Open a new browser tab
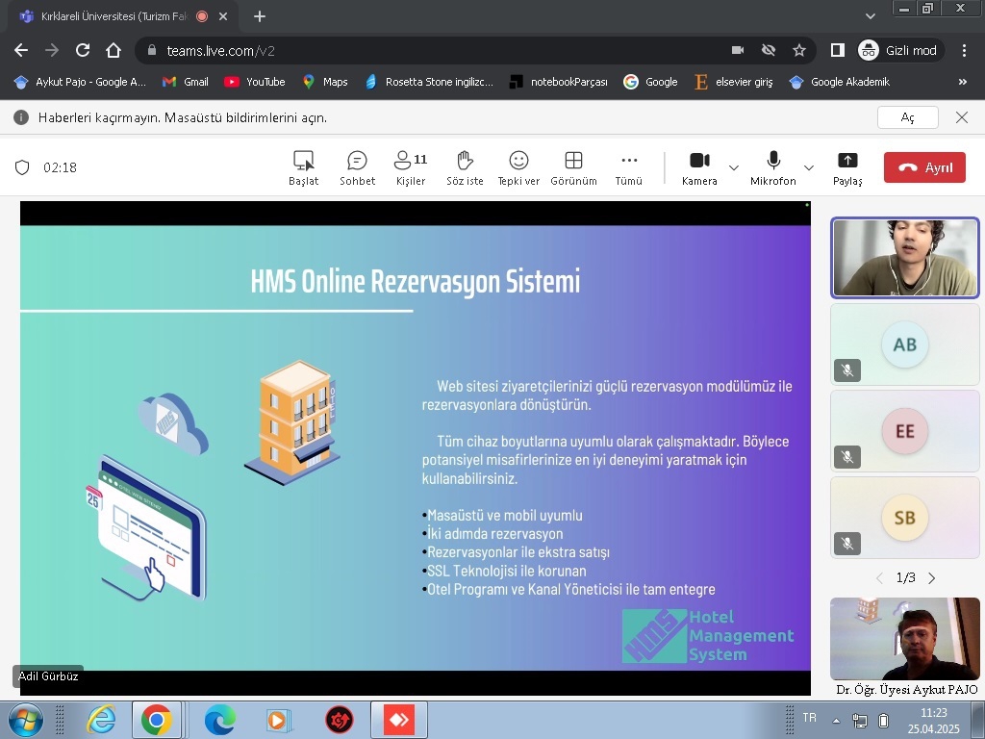Image resolution: width=985 pixels, height=739 pixels. [x=260, y=16]
